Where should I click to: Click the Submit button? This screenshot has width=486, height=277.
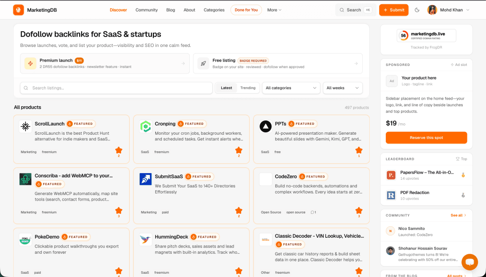393,9
